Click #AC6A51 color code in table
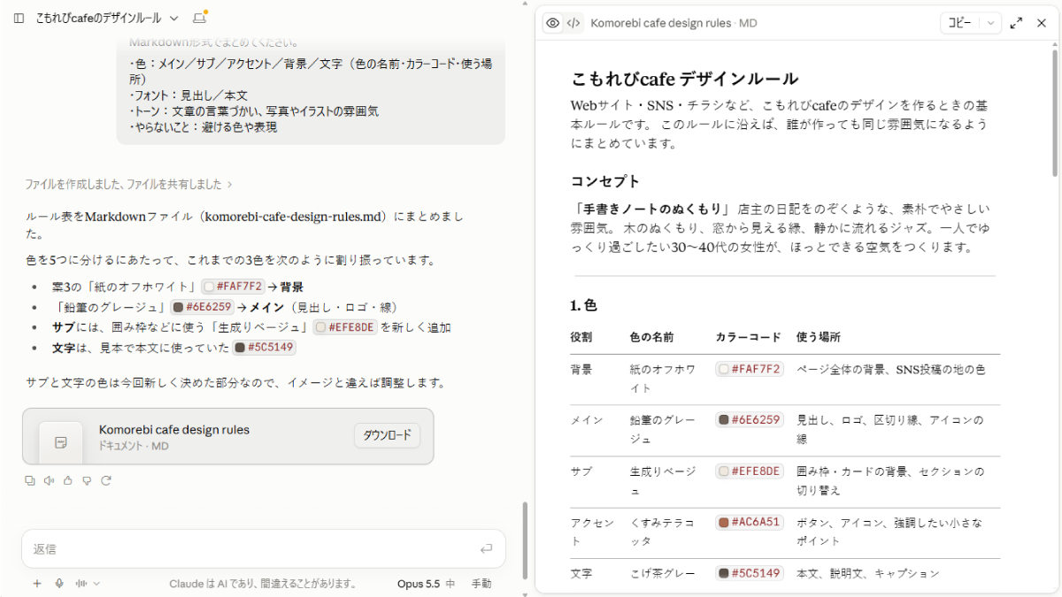Viewport: 1062px width, 597px height. coord(750,522)
